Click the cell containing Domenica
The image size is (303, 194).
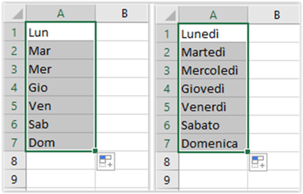click(x=213, y=143)
